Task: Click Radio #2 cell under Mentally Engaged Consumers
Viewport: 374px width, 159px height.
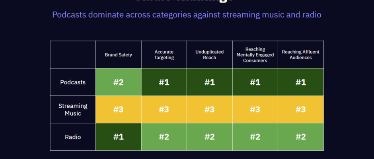Action: click(x=255, y=137)
